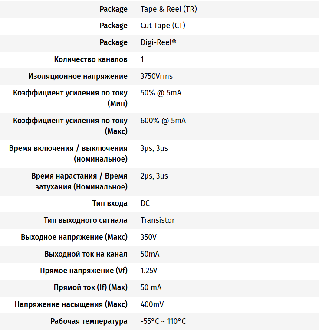Select the -55°C ~ 110°C temperature value
Viewport: 319px width, 333px height.
point(163,321)
